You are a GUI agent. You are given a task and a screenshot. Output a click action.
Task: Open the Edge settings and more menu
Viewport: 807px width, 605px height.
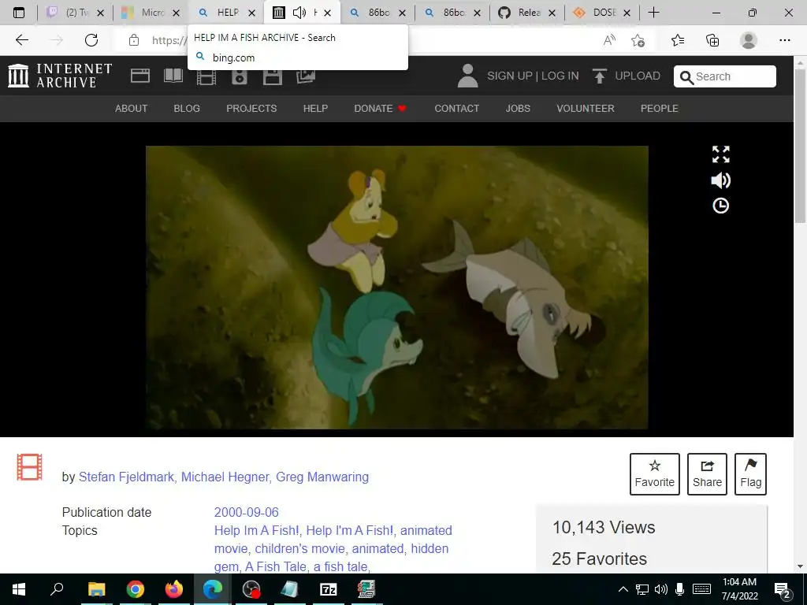point(784,39)
